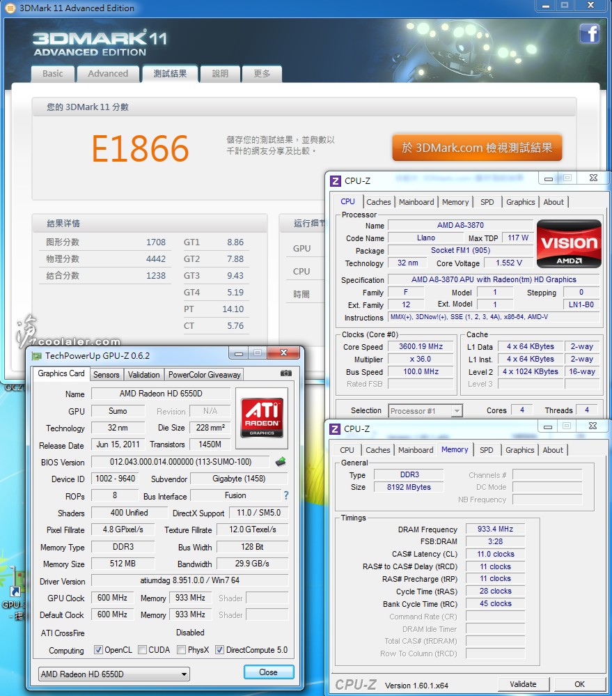
Task: Click the physics score value 4442
Action: coord(156,258)
